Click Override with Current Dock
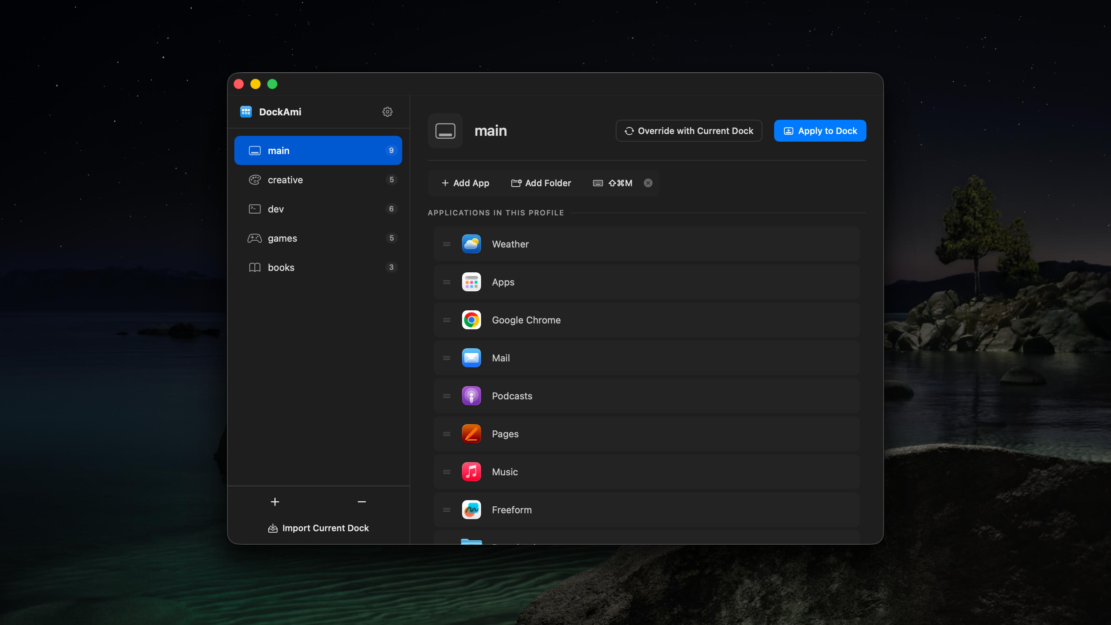The width and height of the screenshot is (1111, 625). click(x=689, y=131)
